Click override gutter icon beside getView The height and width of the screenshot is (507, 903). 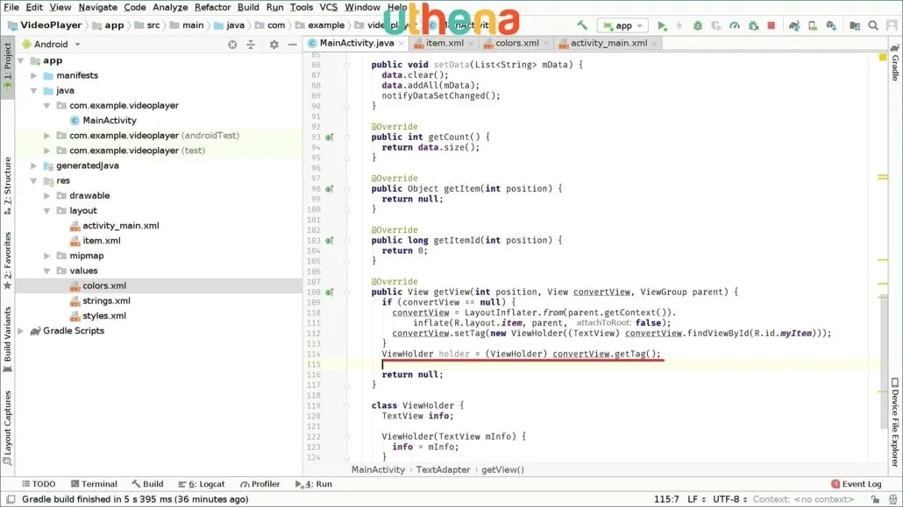click(x=330, y=292)
